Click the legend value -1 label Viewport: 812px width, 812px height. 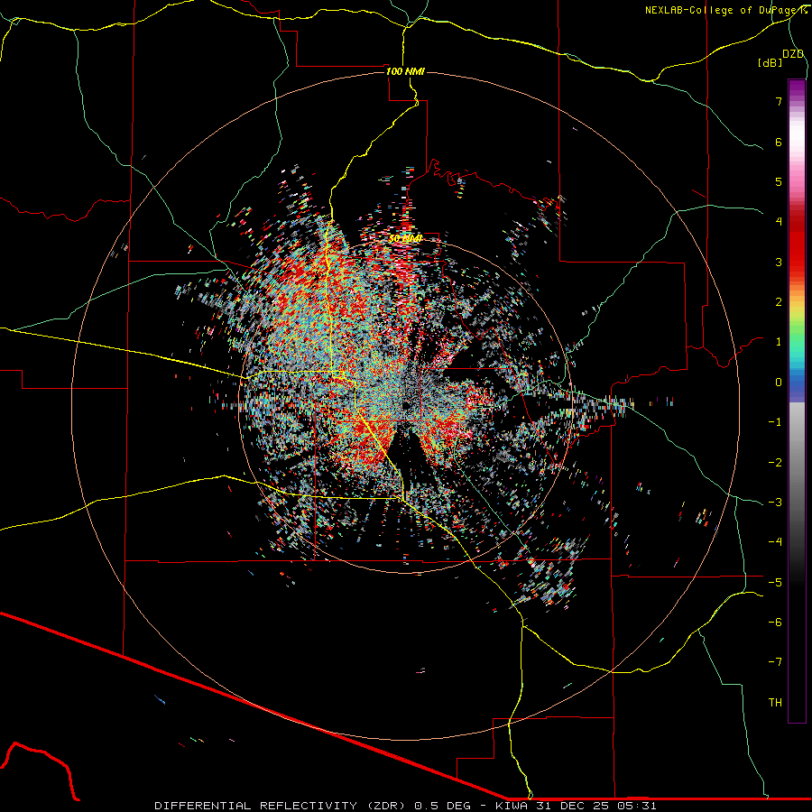tap(775, 422)
